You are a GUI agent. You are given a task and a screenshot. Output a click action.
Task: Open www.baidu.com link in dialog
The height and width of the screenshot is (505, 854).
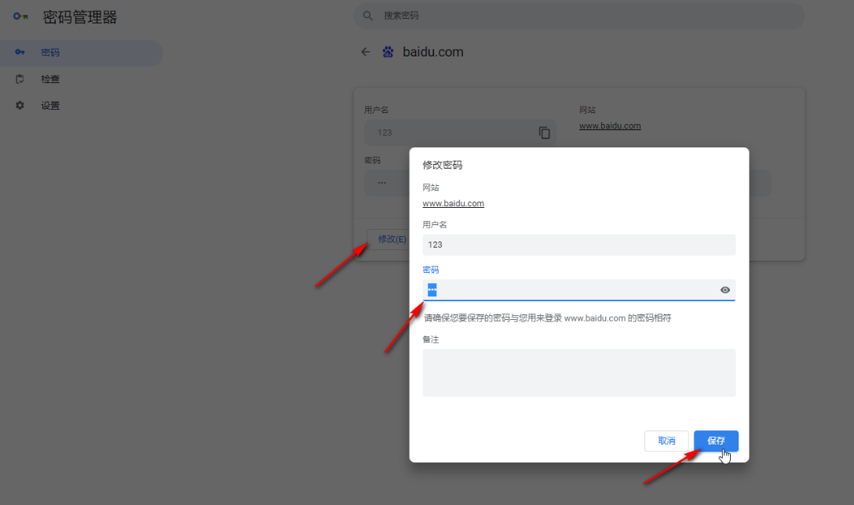pos(453,203)
